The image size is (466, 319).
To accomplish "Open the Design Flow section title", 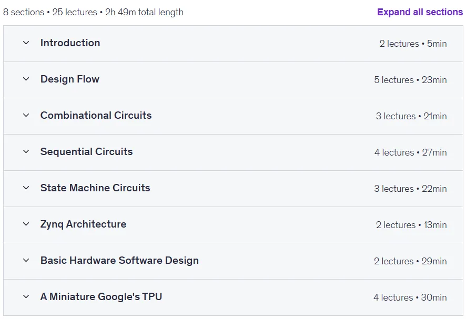I will tap(70, 79).
